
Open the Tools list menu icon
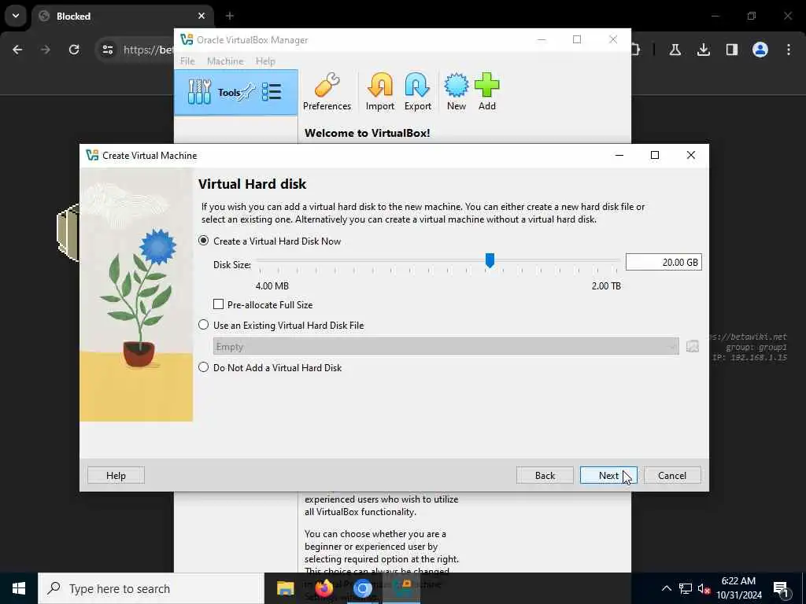[272, 93]
